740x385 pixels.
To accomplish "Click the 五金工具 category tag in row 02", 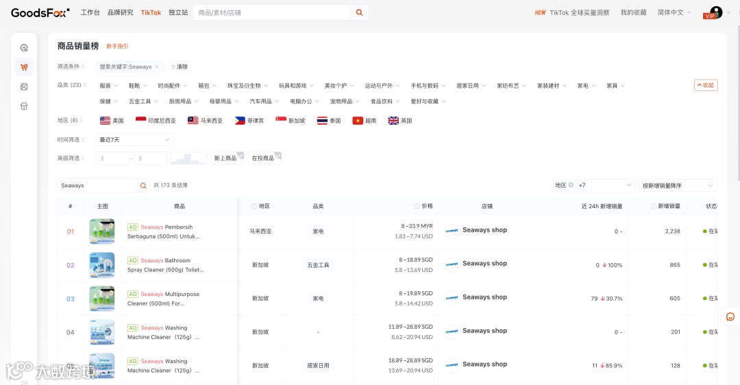I will [318, 265].
